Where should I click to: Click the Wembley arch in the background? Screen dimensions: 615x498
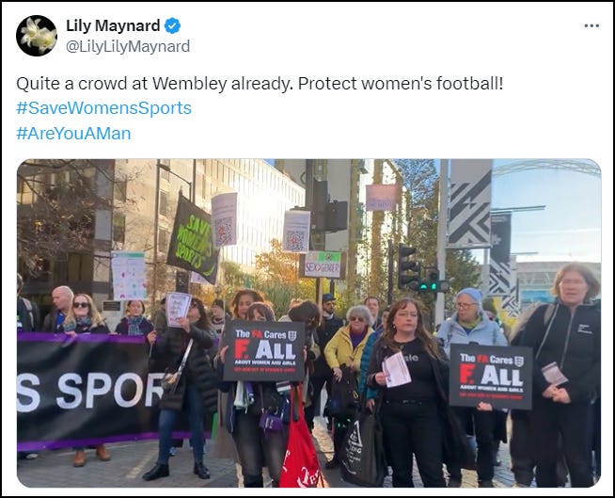[x=546, y=168]
